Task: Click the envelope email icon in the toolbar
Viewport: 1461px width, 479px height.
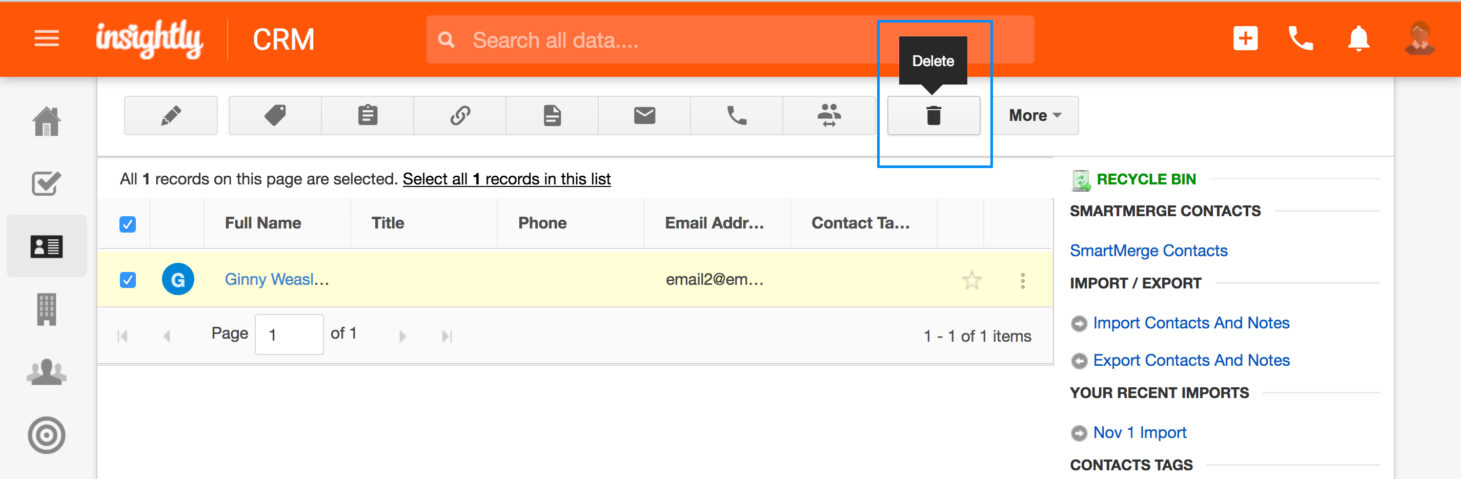Action: click(644, 115)
